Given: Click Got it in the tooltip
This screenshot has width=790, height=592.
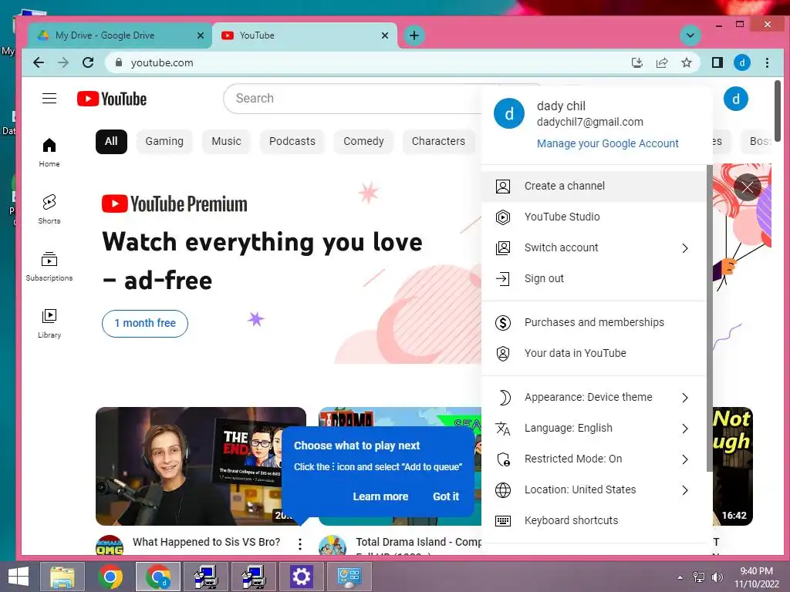Looking at the screenshot, I should pyautogui.click(x=446, y=496).
